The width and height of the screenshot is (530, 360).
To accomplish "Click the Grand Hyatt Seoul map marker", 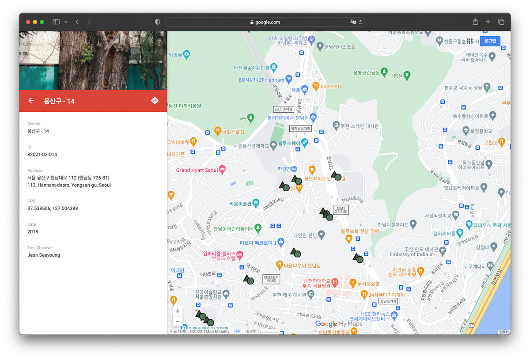I will pos(222,170).
